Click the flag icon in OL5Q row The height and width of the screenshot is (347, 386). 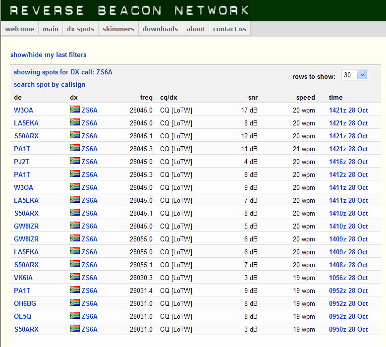[x=75, y=315]
